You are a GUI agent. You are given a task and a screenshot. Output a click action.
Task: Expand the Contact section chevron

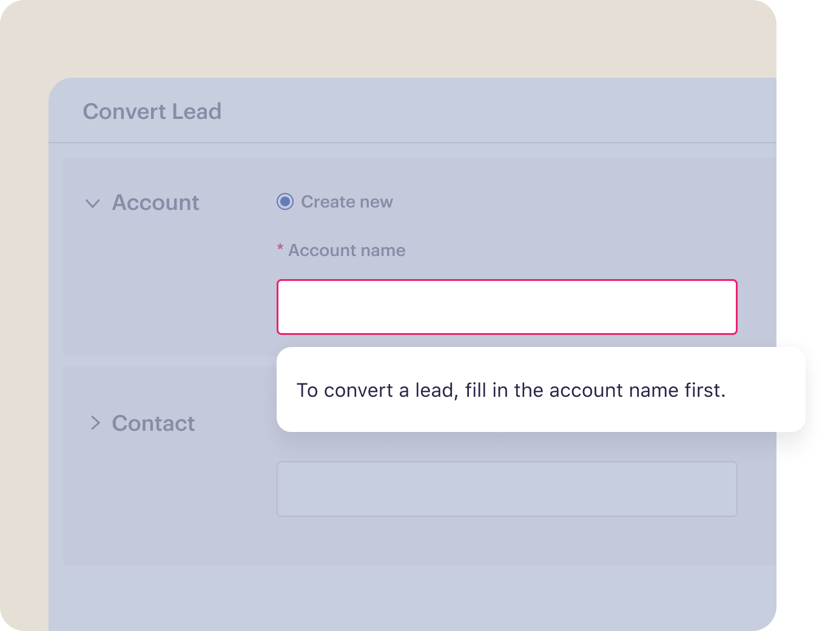[x=95, y=423]
